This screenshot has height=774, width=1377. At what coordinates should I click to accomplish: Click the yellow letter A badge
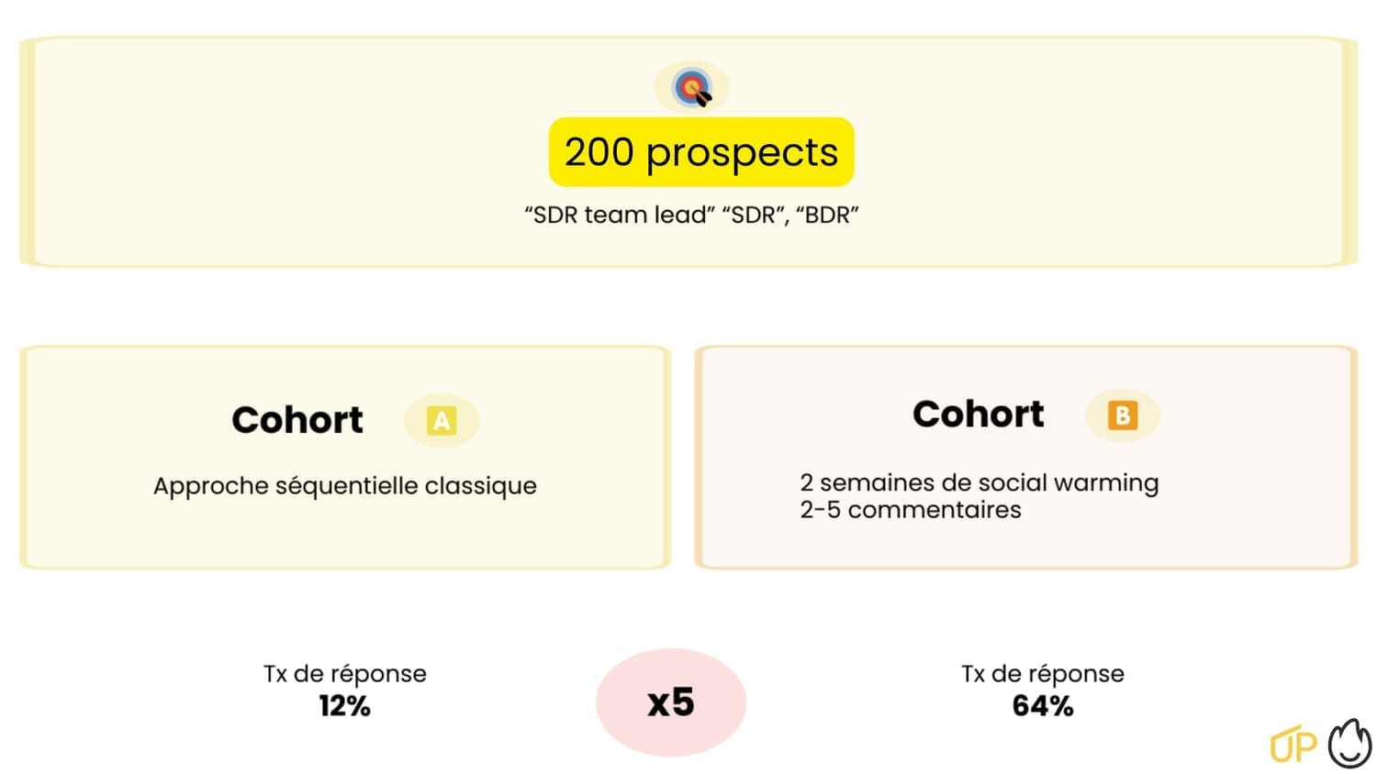pos(442,421)
